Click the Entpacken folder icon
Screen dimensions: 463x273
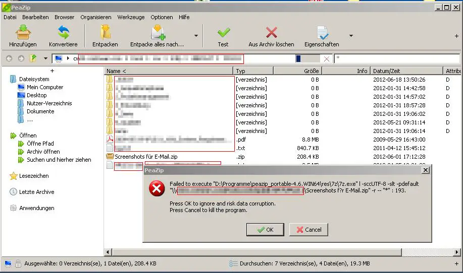(105, 32)
